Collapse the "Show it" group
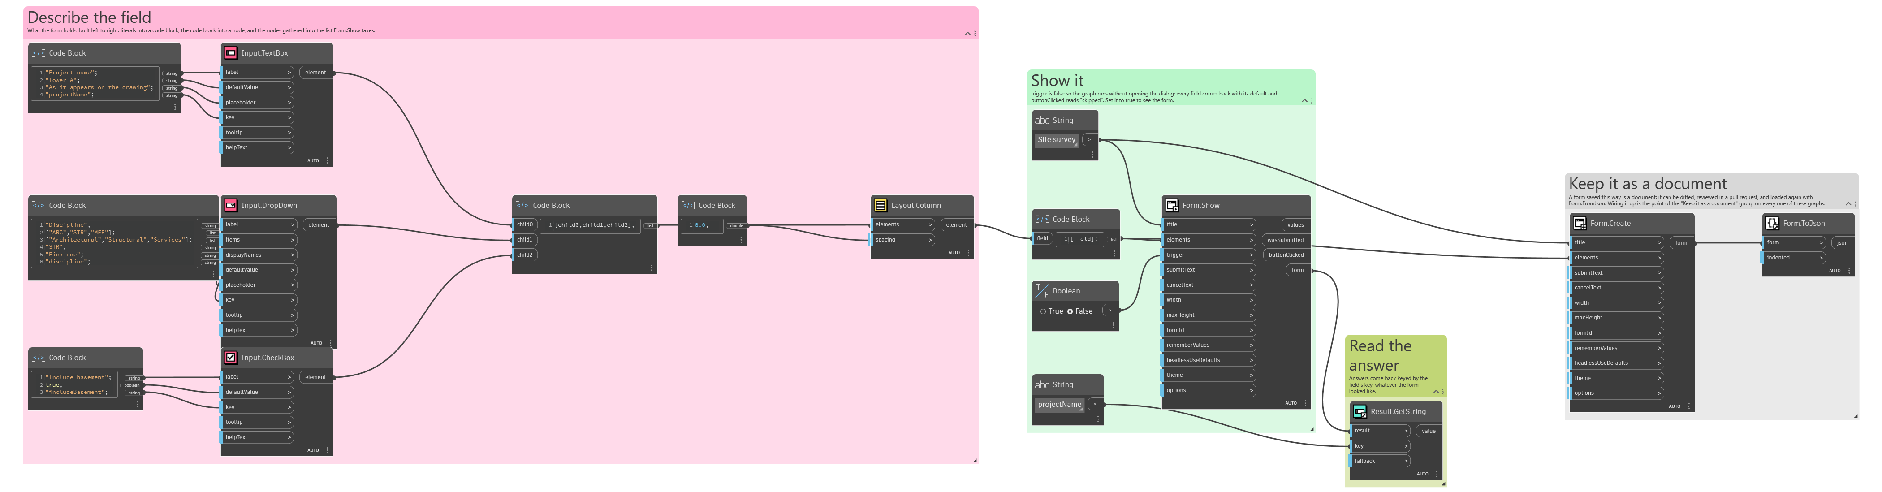 1305,101
